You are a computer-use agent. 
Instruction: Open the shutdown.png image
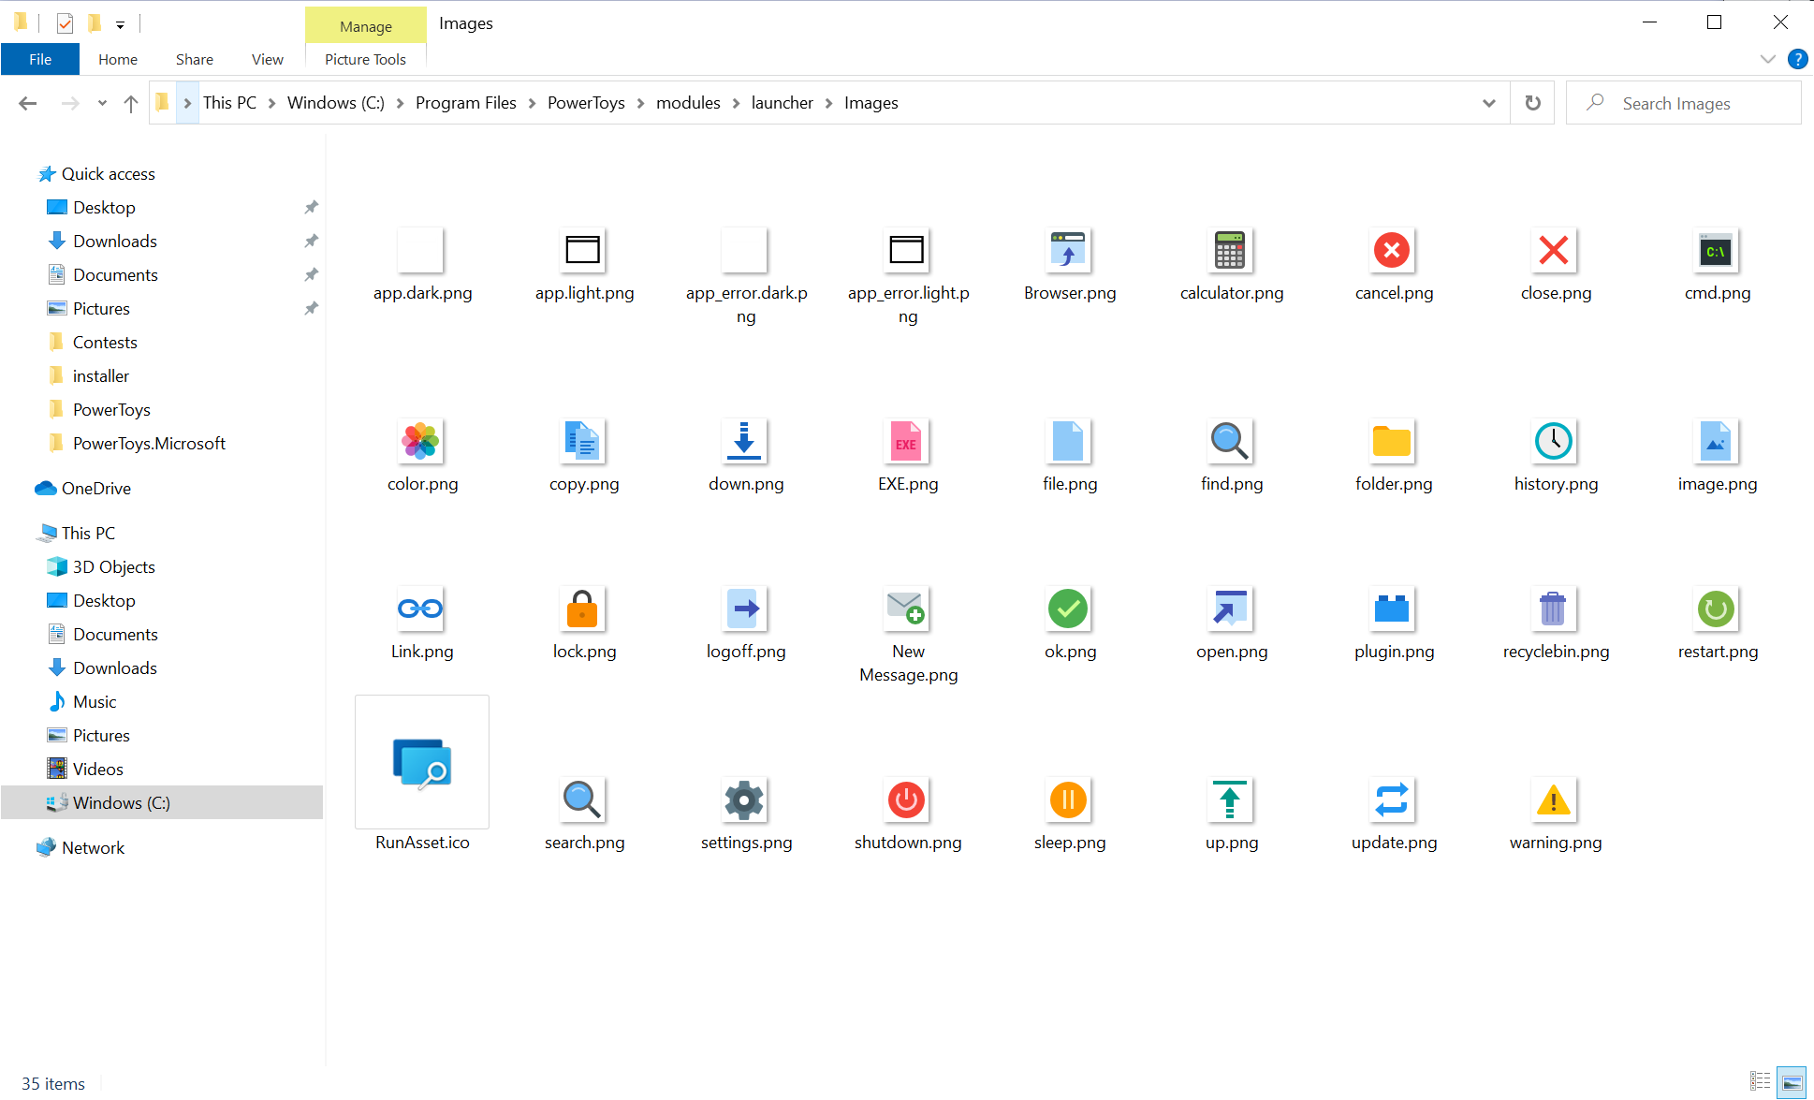[x=906, y=800]
